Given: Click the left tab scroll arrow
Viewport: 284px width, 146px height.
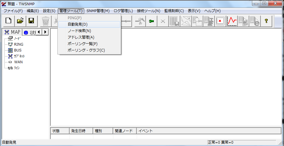Looking at the screenshot, I should (x=39, y=32).
